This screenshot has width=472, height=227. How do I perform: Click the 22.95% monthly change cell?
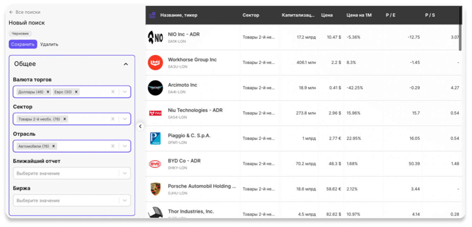click(354, 139)
